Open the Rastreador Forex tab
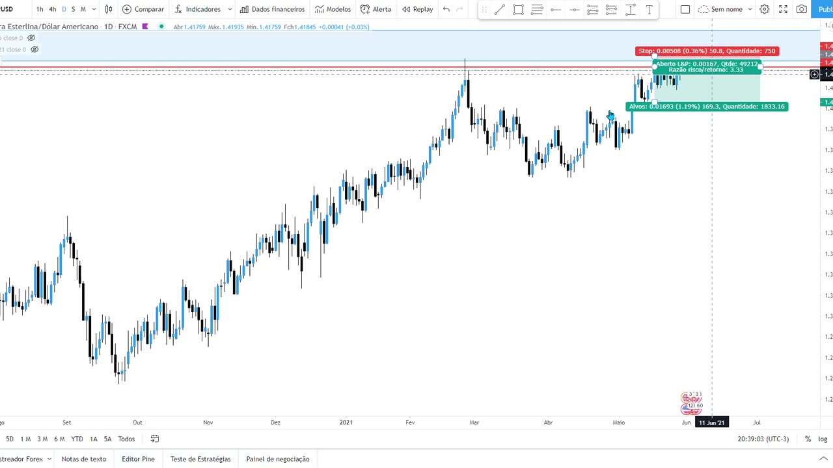The height and width of the screenshot is (468, 833). 21,459
